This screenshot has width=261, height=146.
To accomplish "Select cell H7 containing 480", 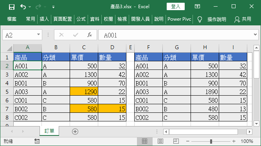I will pos(205,109).
